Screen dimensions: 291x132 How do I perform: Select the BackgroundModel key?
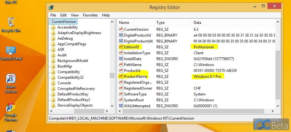(x=73, y=61)
